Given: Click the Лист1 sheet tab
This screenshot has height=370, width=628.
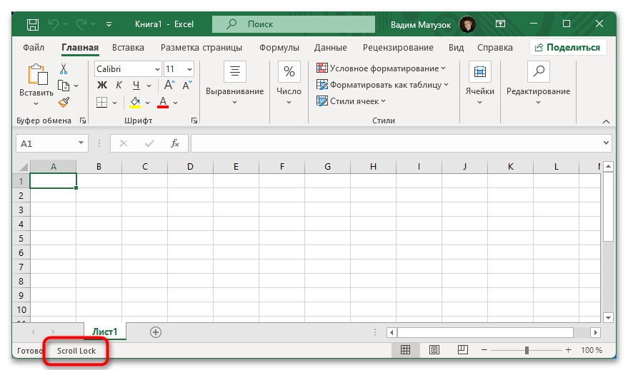Looking at the screenshot, I should (105, 332).
